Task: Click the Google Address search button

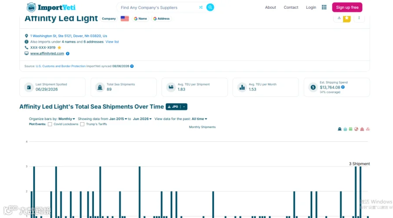Action: click(162, 18)
